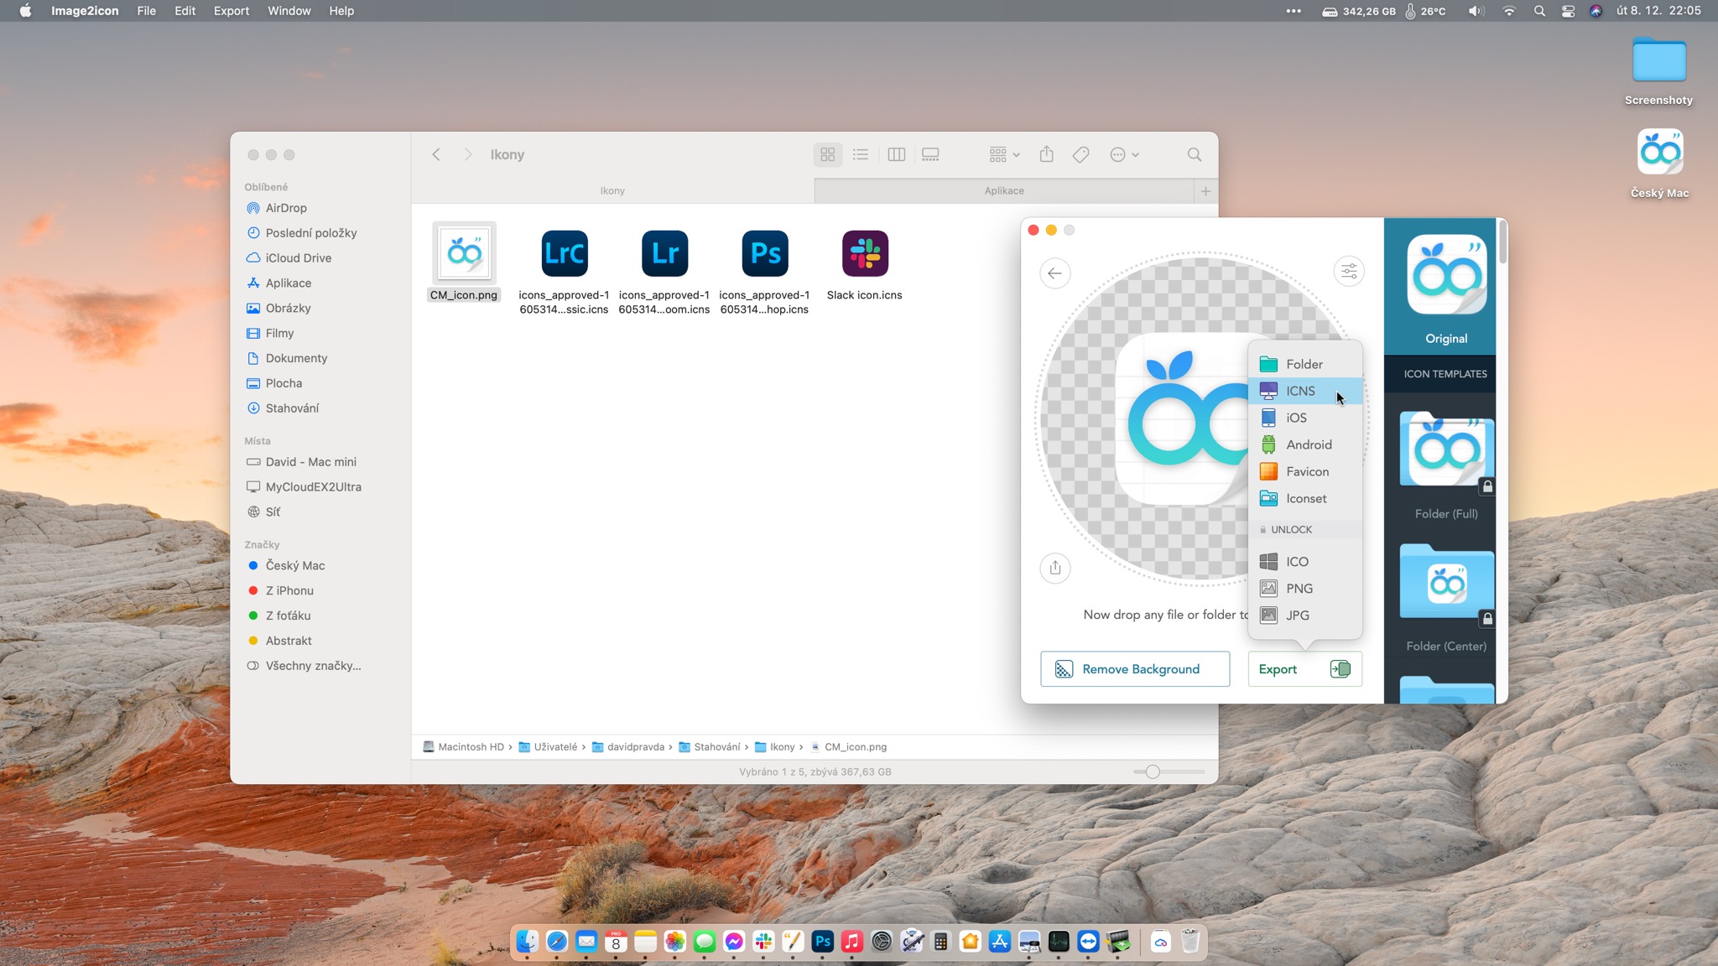Screen dimensions: 1718x966
Task: Select the locked ICO format
Action: pyautogui.click(x=1296, y=562)
